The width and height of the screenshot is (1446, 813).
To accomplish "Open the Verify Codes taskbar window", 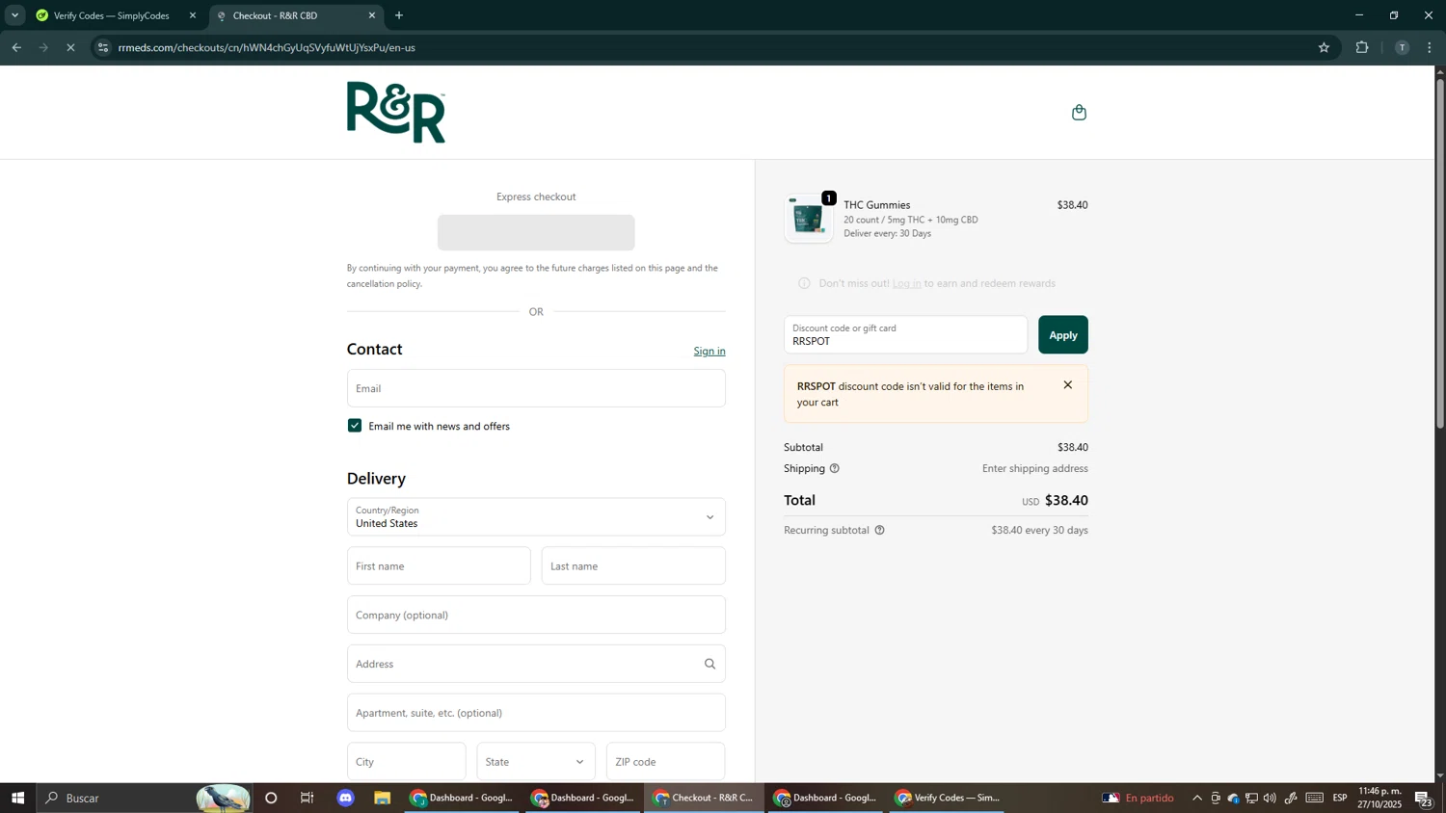I will (x=948, y=798).
